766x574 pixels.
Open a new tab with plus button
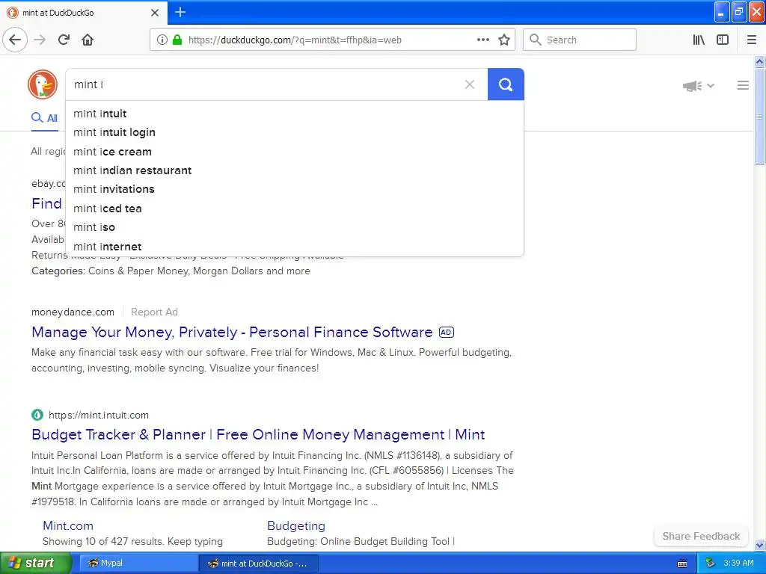point(180,12)
